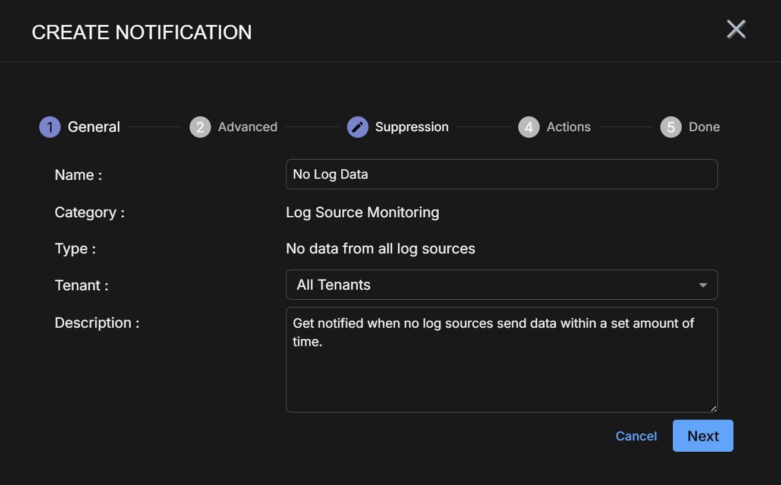Click the No data from all log sources type
The height and width of the screenshot is (485, 781).
coord(380,249)
